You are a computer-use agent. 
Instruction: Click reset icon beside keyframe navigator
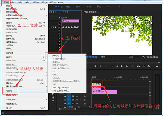coord(59,27)
